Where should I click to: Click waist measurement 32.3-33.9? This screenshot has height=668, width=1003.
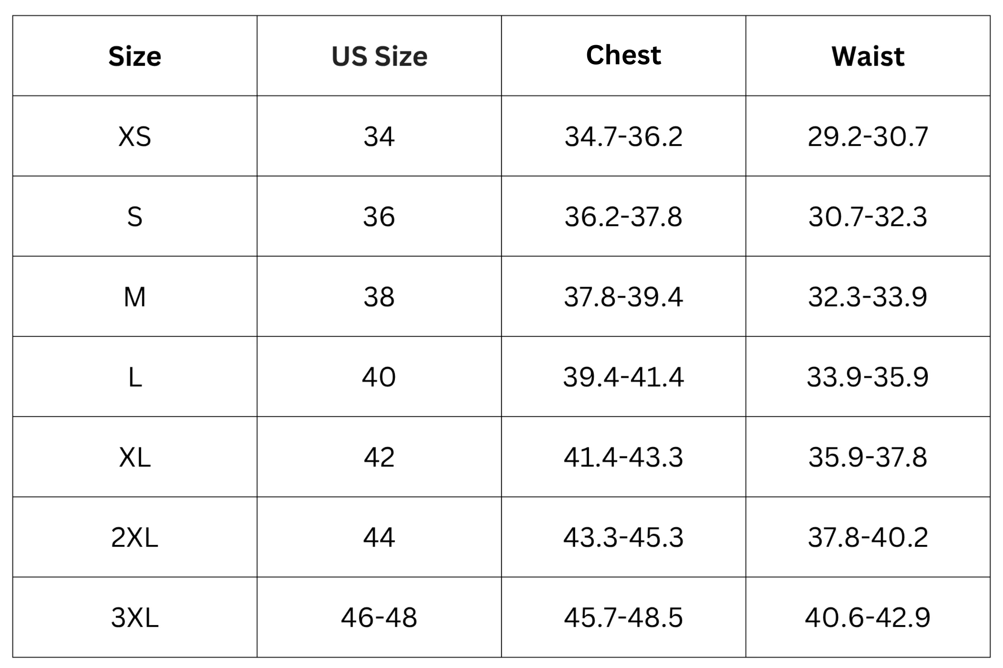pos(868,297)
